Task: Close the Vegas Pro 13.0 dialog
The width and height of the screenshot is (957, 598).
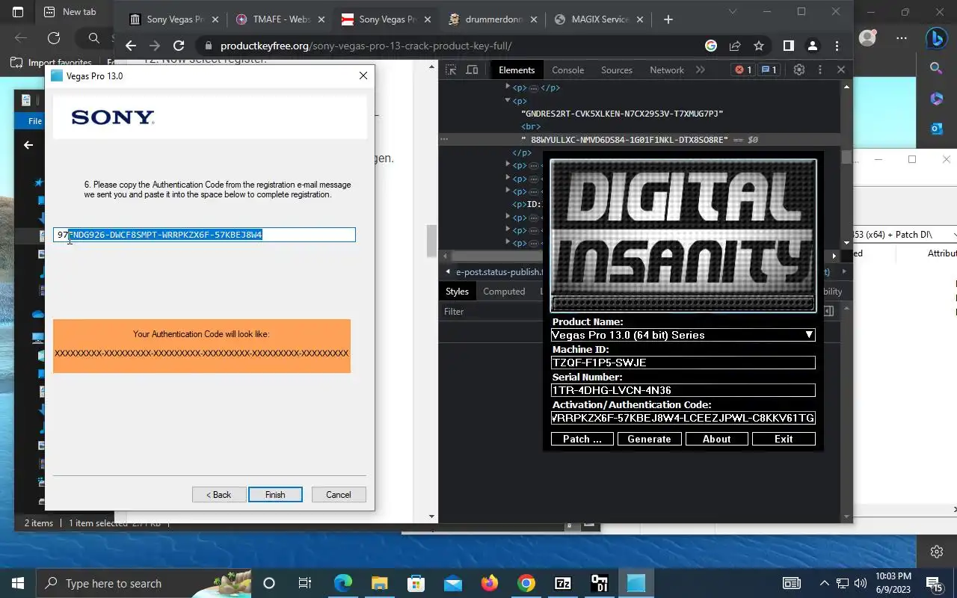Action: coord(363,75)
